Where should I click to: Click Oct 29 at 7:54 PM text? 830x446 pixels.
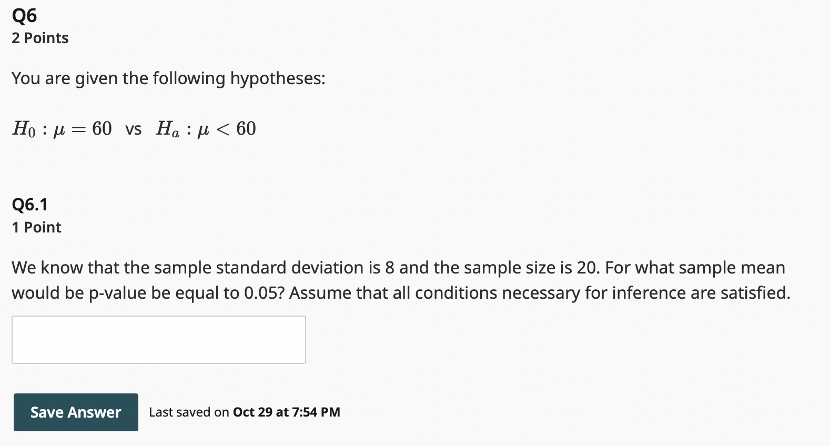286,412
